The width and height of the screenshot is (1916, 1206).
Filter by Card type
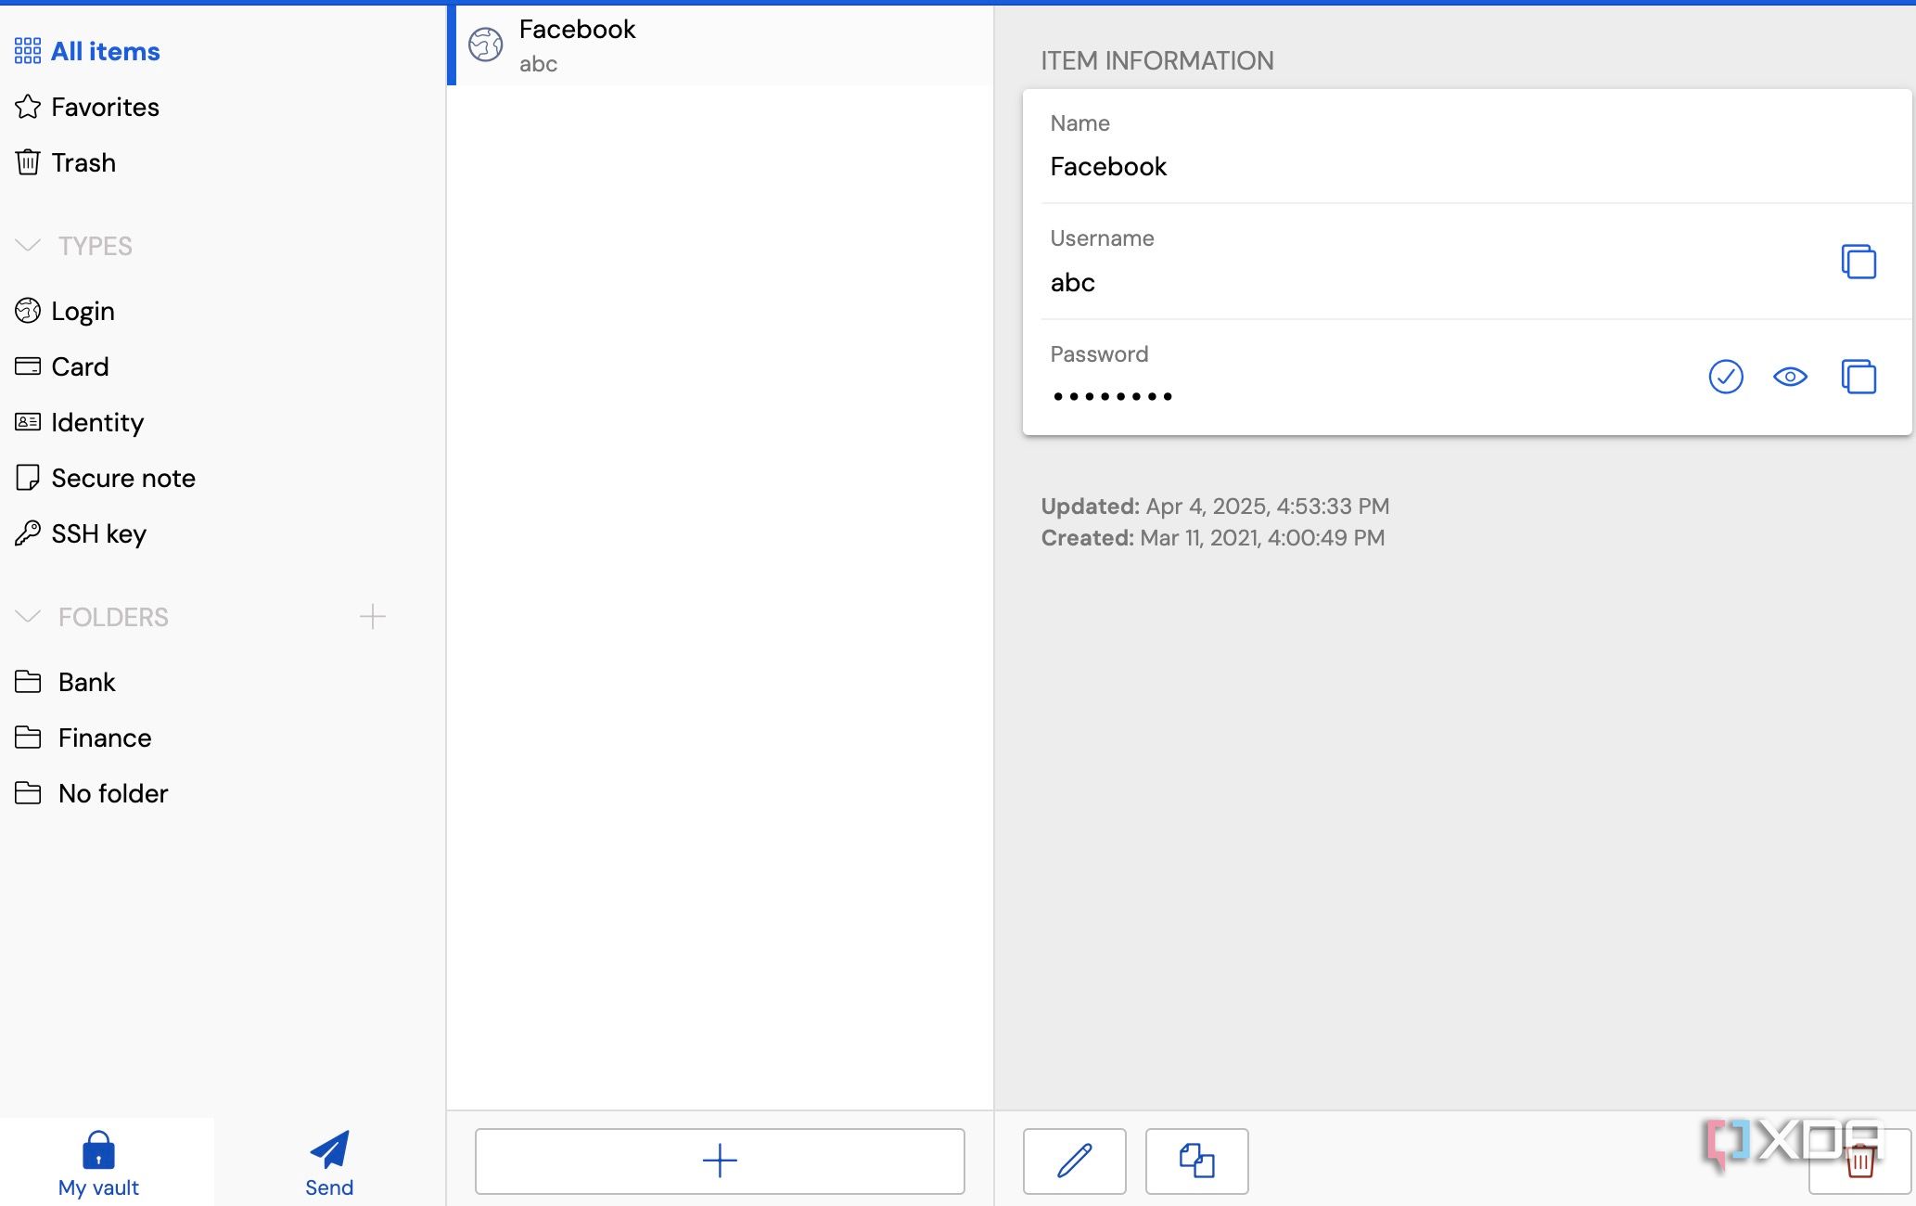point(80,366)
